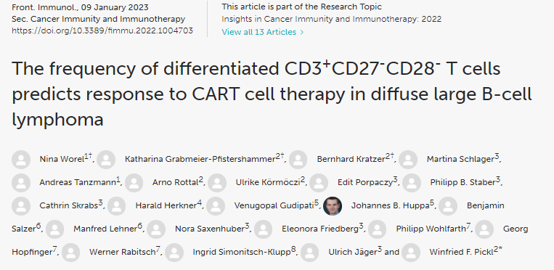Open the article DOI link
Screen dimensions: 554x270
(x=102, y=30)
